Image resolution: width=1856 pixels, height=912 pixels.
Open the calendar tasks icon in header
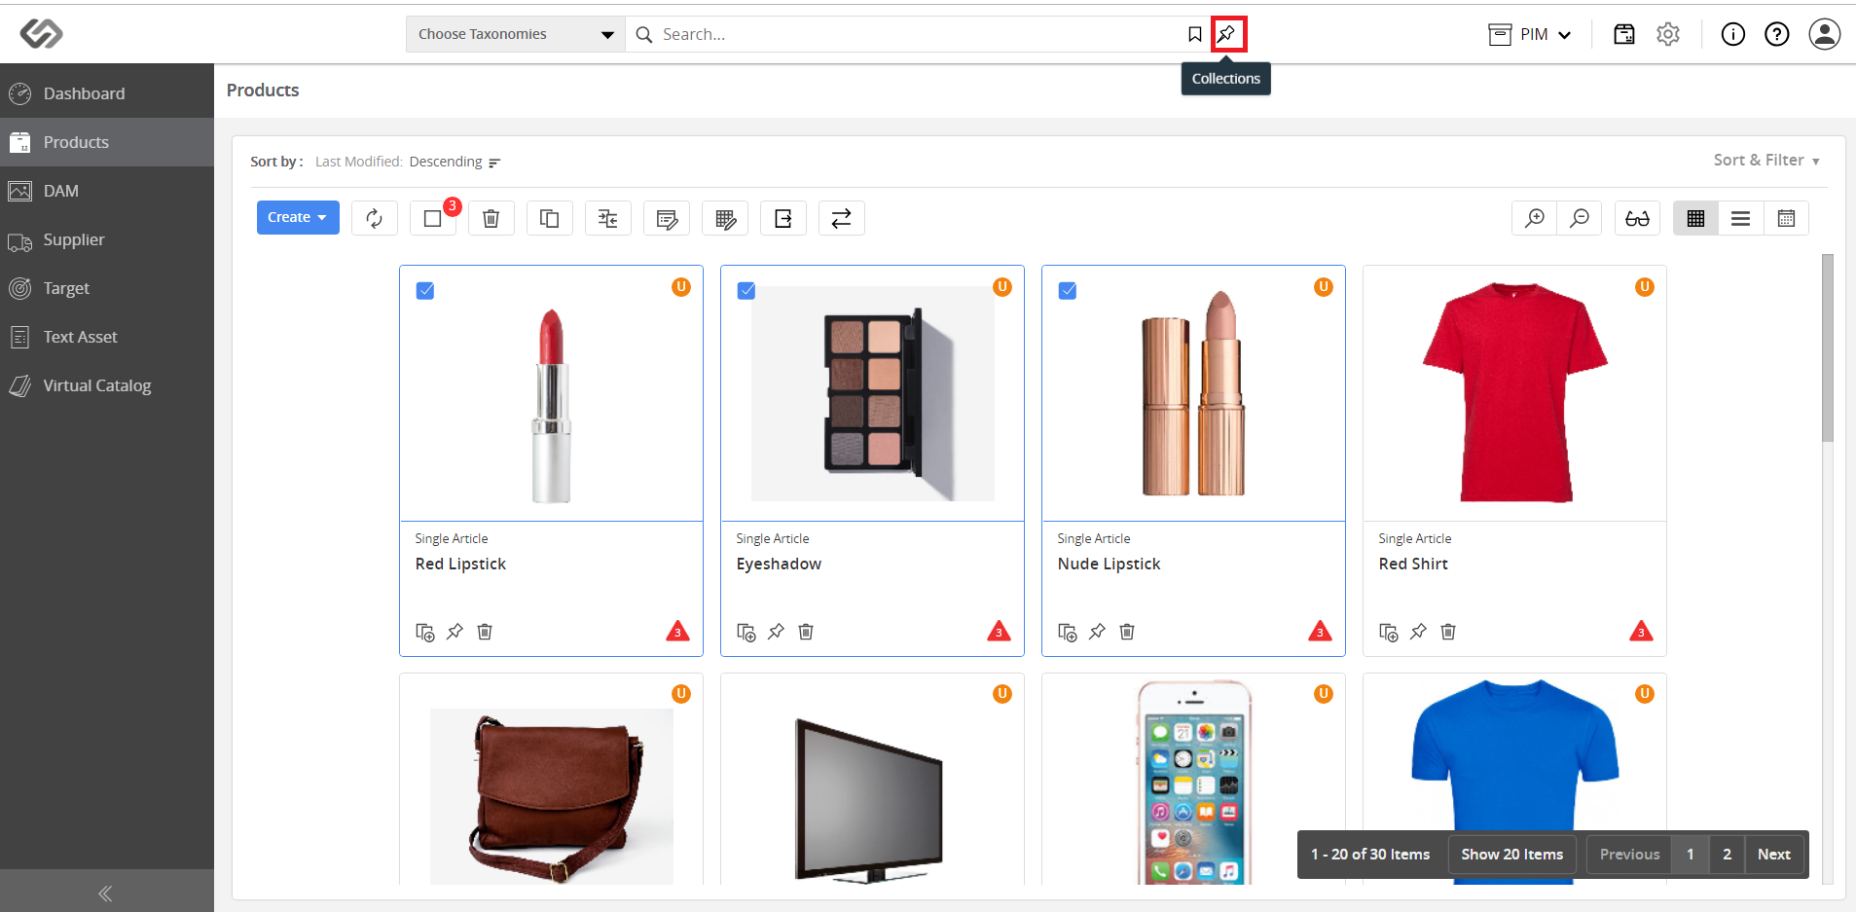tap(1624, 34)
